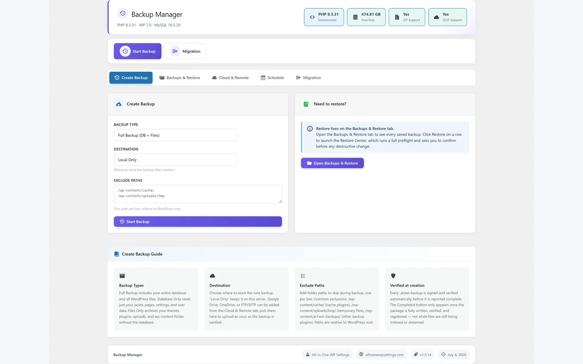Screen dimensions: 583x364
Task: Click the Free Disk database icon
Action: point(355,17)
